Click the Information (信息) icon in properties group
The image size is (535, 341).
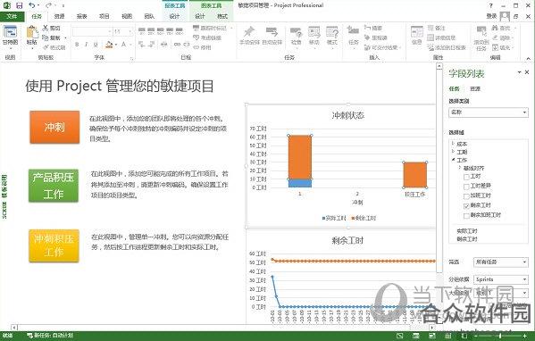[x=417, y=33]
